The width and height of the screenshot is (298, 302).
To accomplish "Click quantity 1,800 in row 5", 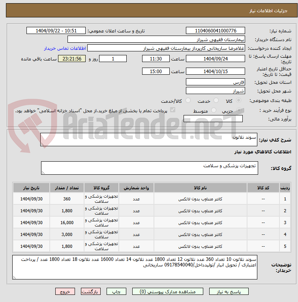I will click(67, 246).
